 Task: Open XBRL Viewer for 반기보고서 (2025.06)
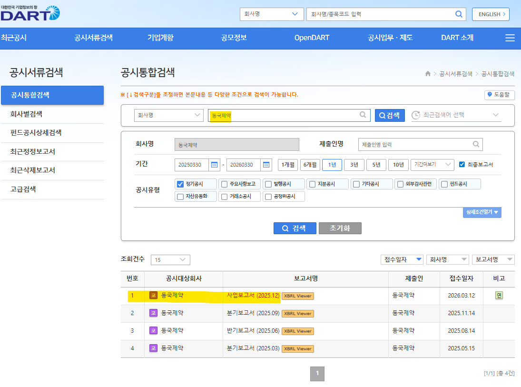[298, 331]
